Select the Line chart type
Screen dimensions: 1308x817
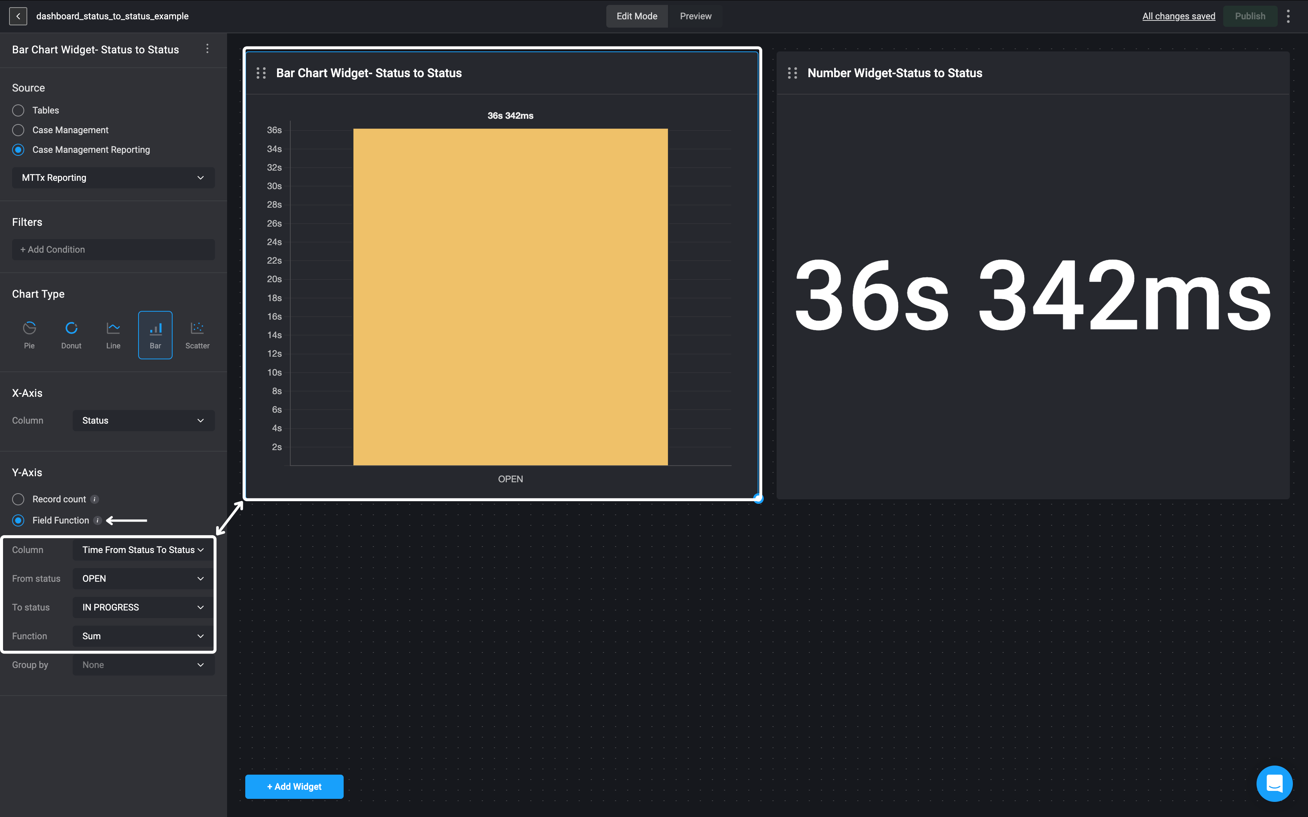(x=114, y=335)
